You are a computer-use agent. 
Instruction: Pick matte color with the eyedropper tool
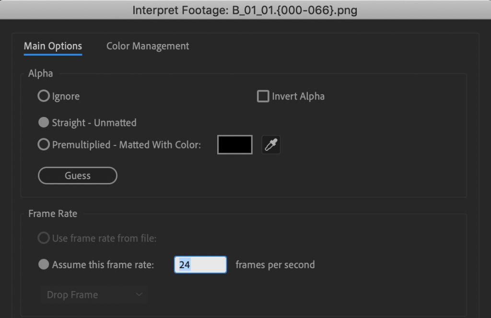pyautogui.click(x=271, y=145)
